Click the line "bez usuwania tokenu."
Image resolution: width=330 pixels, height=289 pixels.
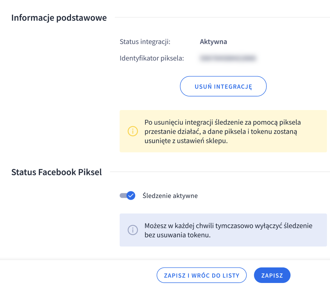[177, 235]
